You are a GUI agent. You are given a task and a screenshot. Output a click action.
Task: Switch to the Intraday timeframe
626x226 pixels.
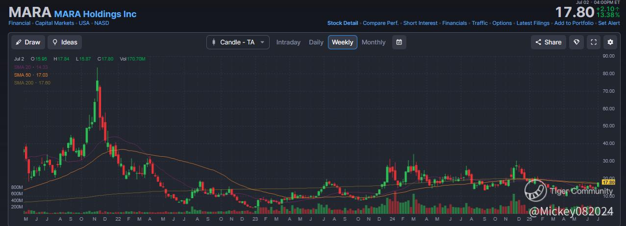(x=288, y=42)
